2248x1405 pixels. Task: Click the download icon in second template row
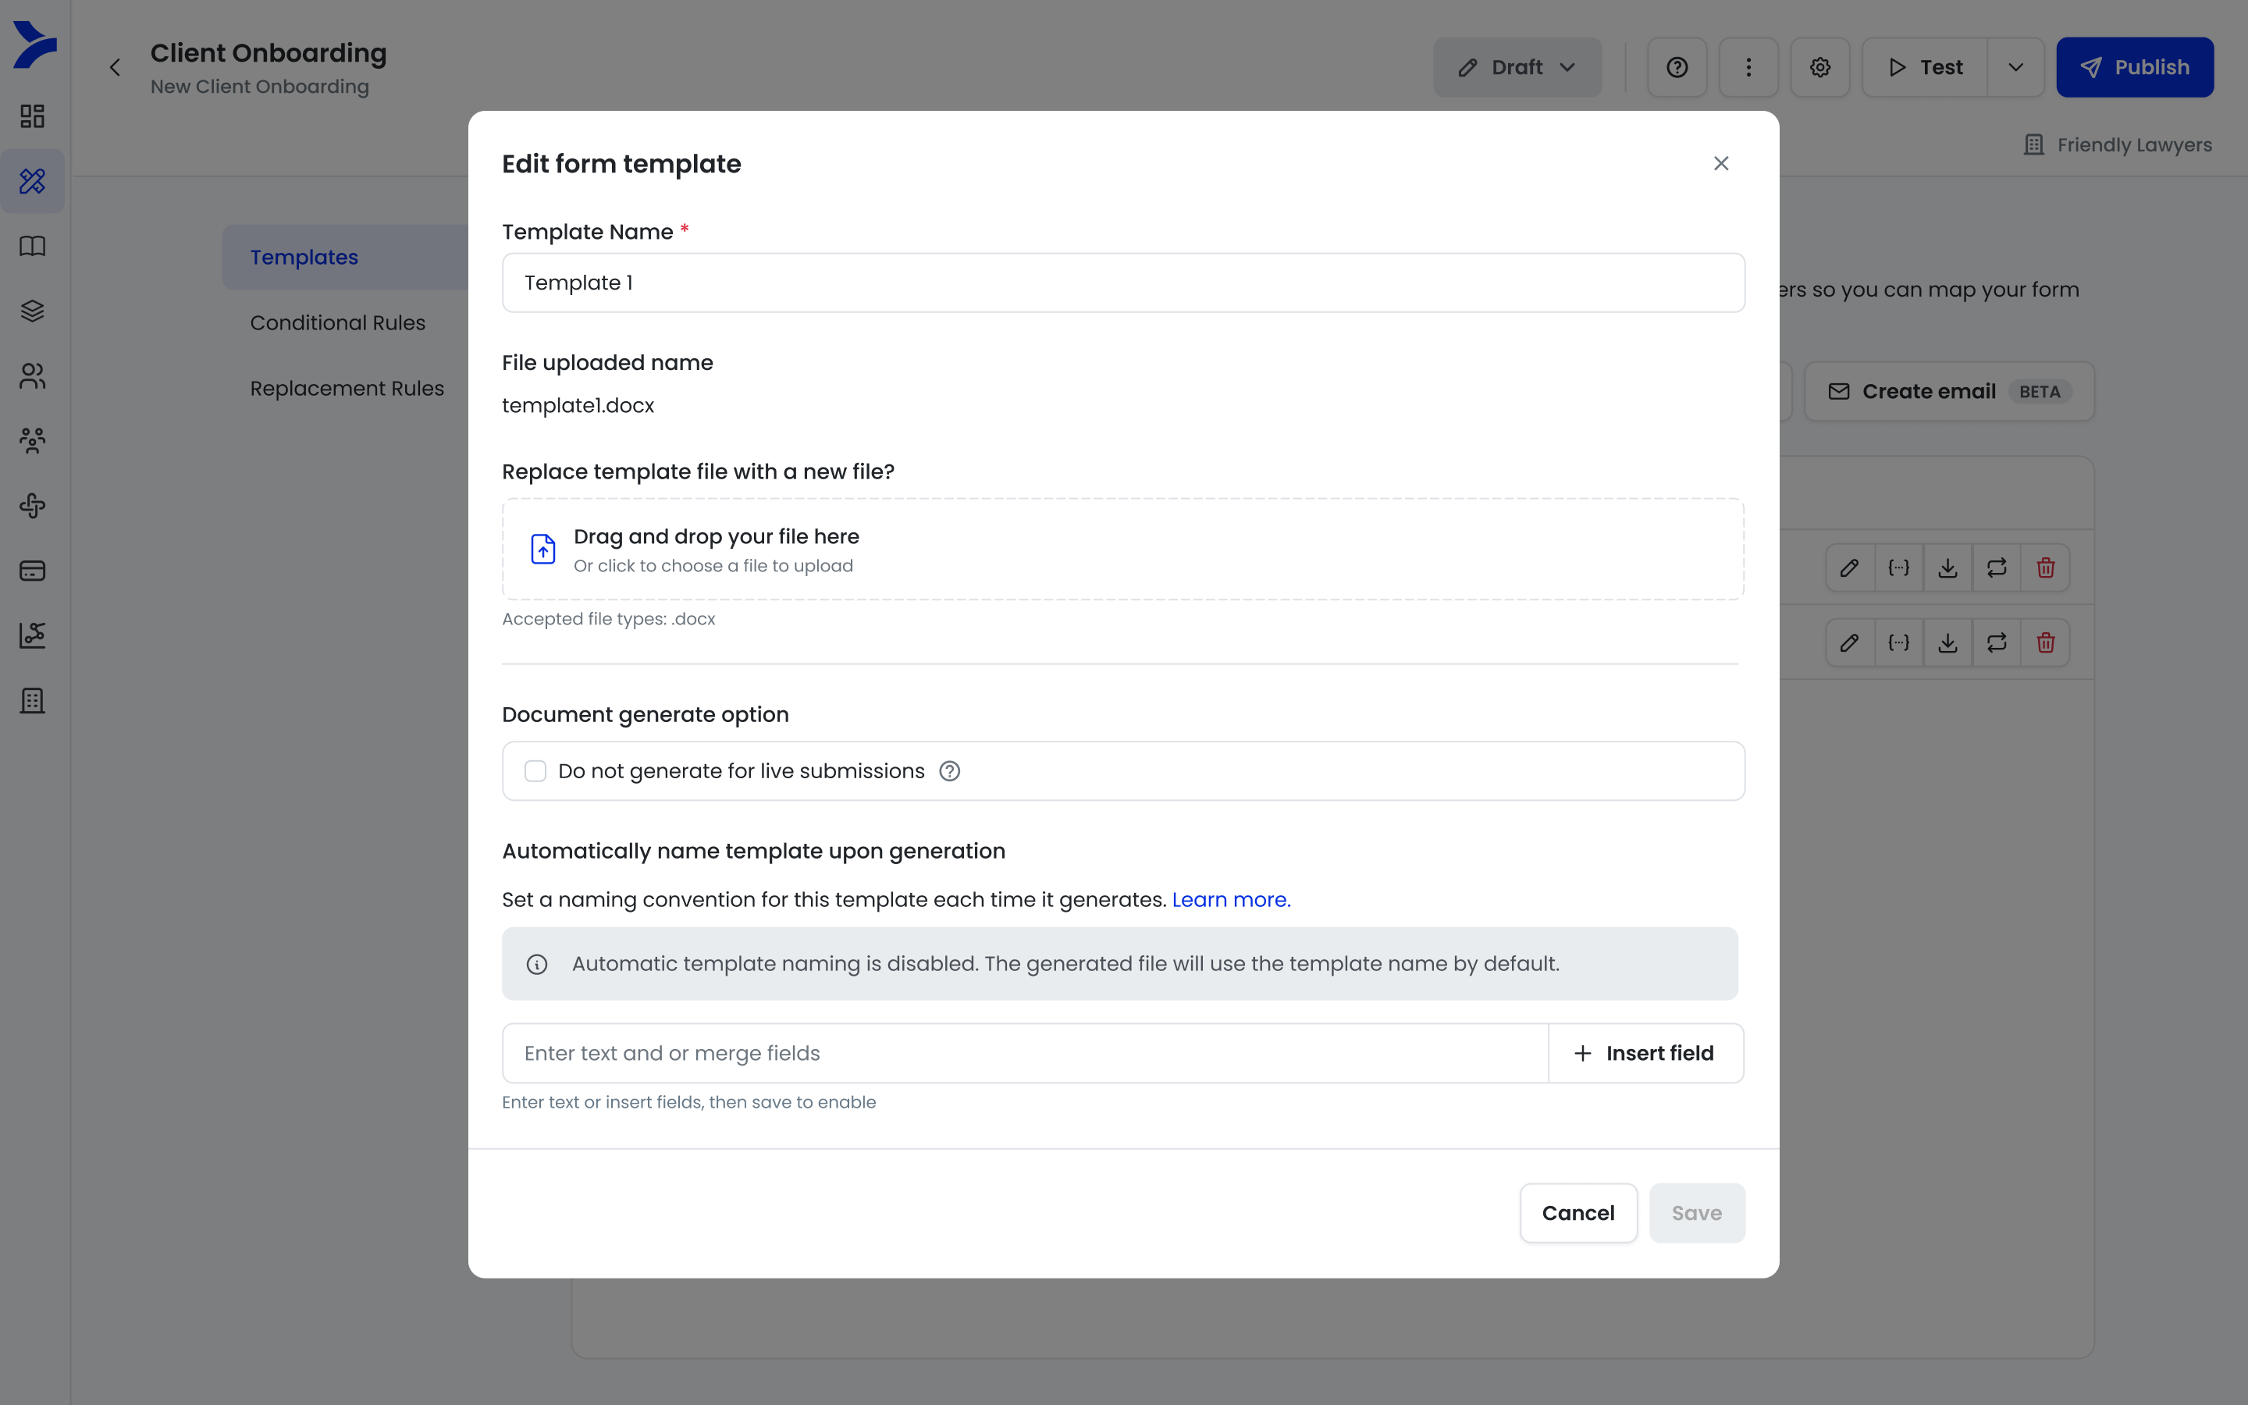[1948, 643]
